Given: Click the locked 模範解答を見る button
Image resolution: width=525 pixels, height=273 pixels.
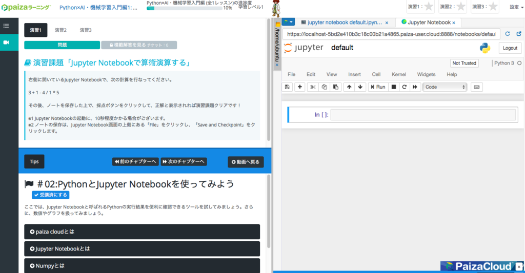Looking at the screenshot, I should [139, 45].
